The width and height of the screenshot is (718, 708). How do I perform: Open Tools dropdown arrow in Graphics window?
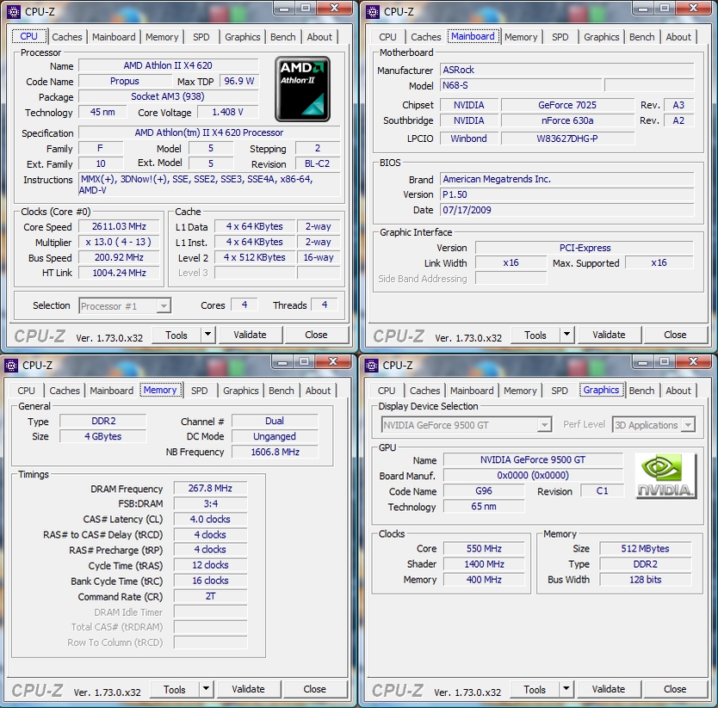(x=566, y=689)
